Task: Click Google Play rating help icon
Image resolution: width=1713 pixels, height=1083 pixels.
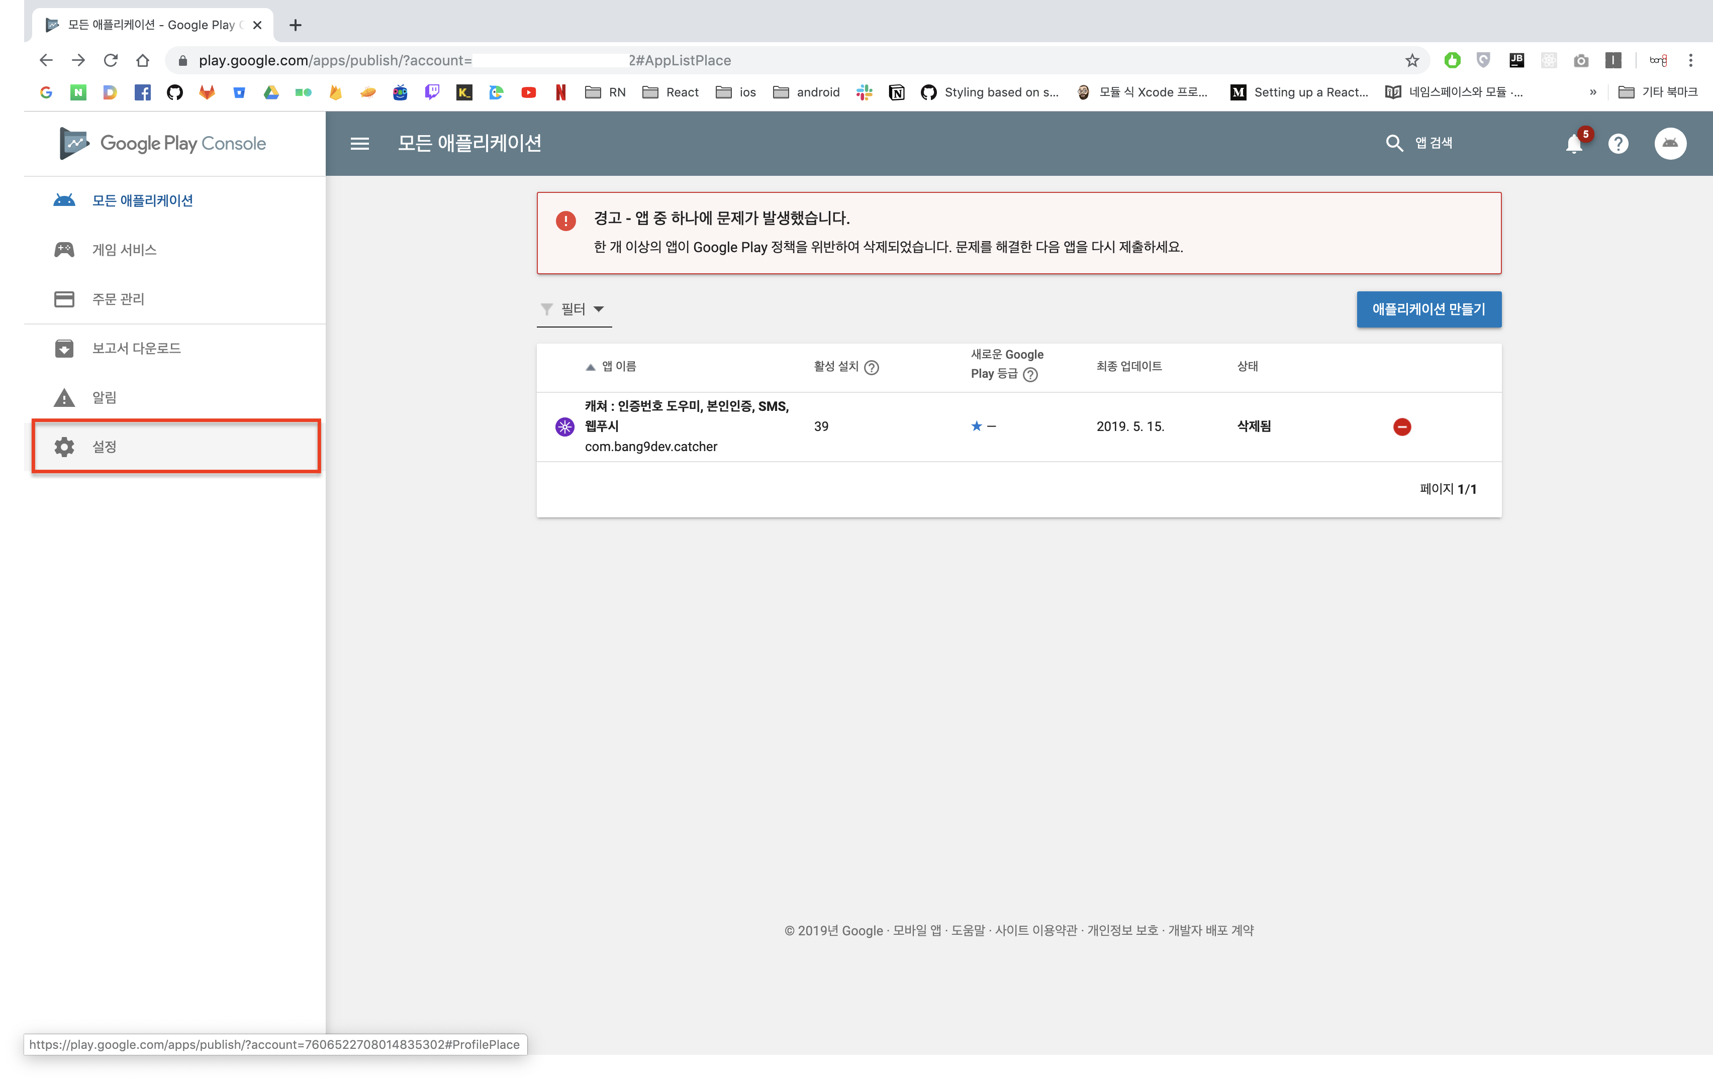Action: point(1030,375)
